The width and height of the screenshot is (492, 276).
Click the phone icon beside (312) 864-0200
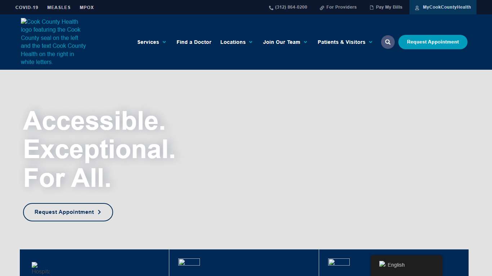(x=270, y=7)
